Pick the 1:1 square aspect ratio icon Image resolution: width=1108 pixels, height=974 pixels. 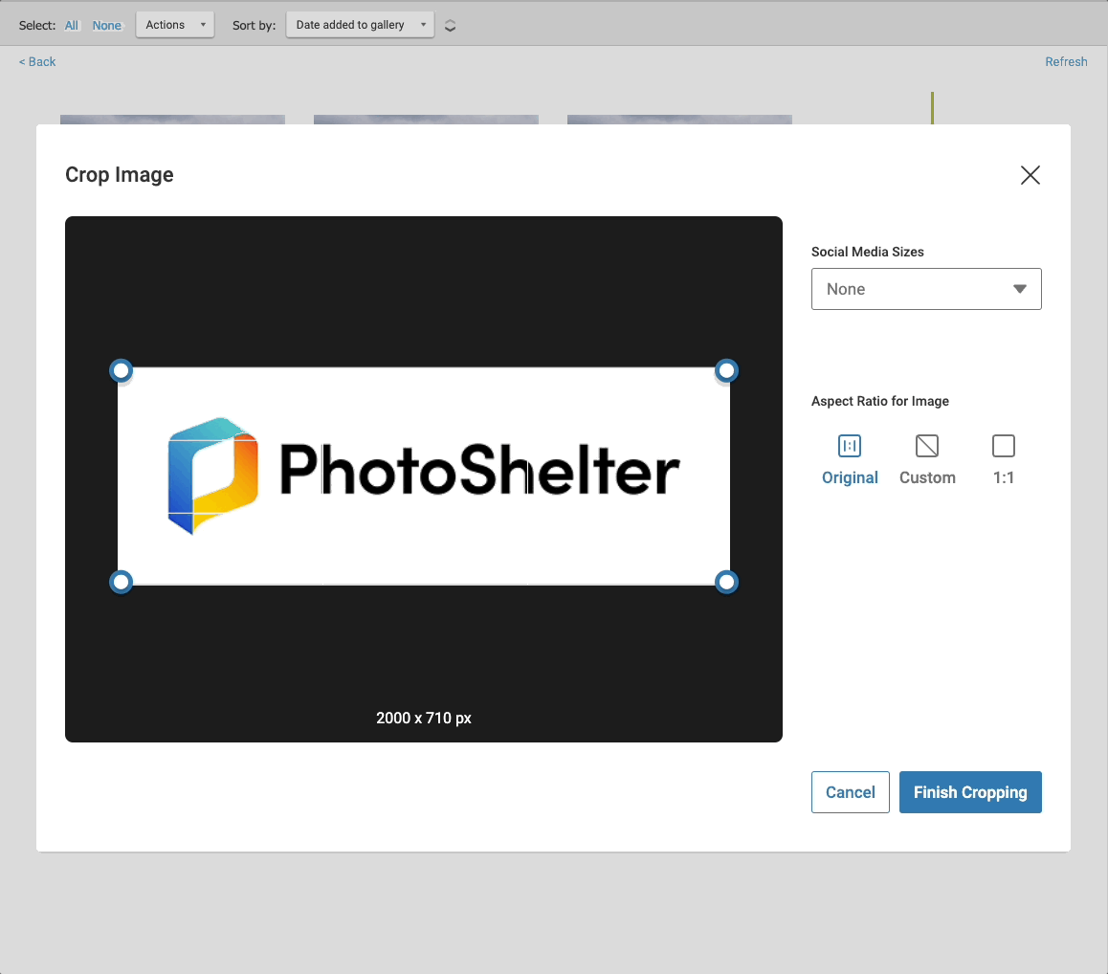[1004, 446]
